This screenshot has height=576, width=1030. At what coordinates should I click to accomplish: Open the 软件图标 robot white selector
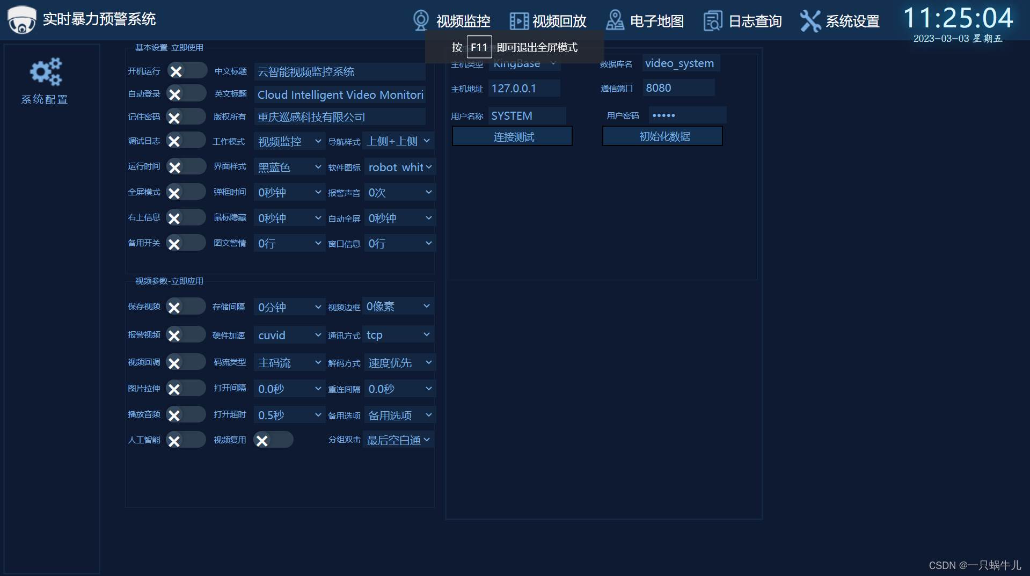(x=399, y=166)
